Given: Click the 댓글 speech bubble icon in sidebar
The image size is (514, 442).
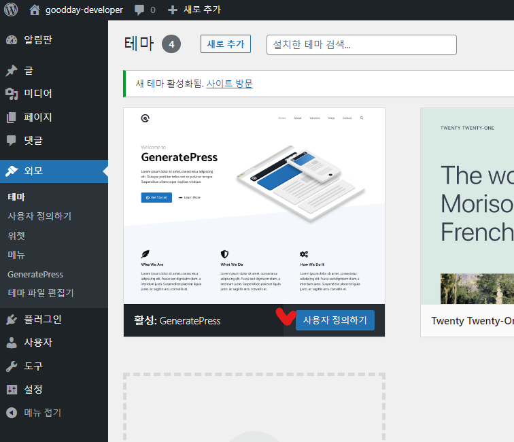Looking at the screenshot, I should tap(12, 141).
